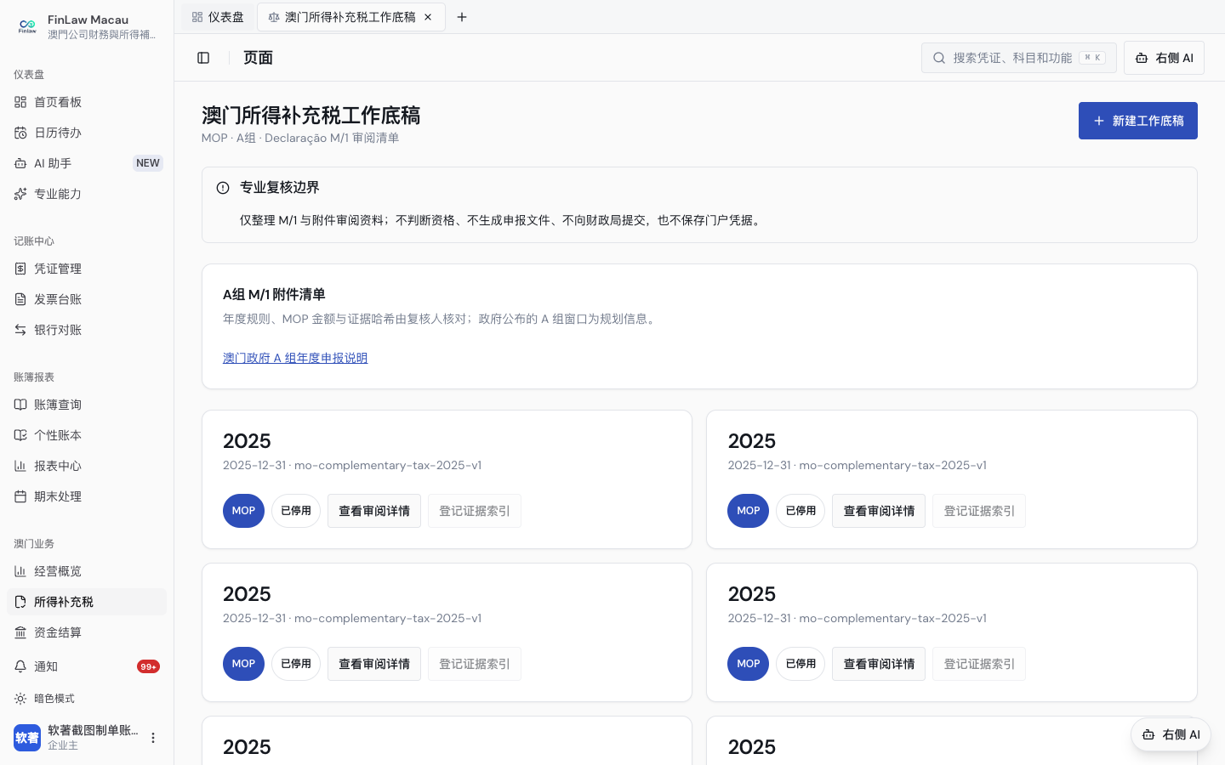Select 专业能力 in the sidebar
Image resolution: width=1225 pixels, height=765 pixels.
tap(87, 194)
